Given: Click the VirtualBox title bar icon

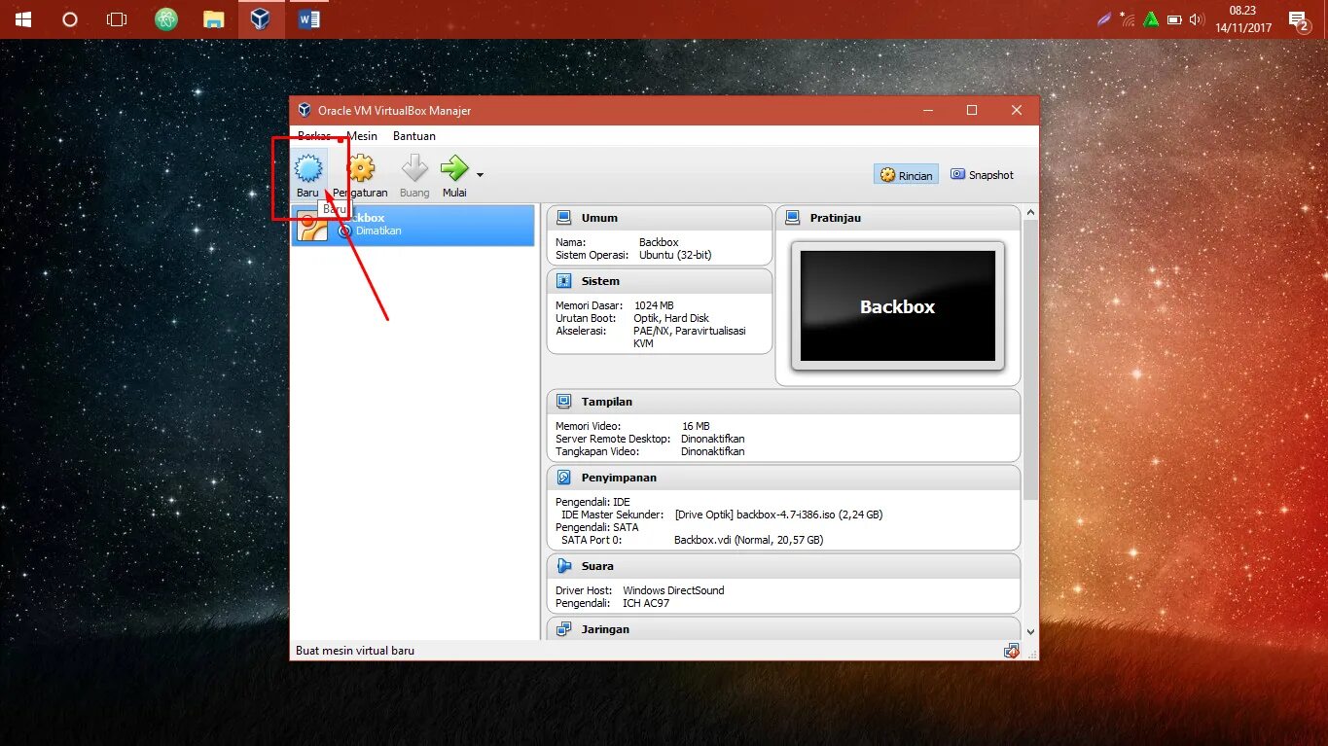Looking at the screenshot, I should click(x=305, y=111).
